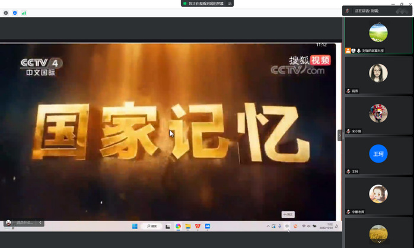Click the green screen-sharing indicator icon
This screenshot has height=248, width=414.
[185, 4]
